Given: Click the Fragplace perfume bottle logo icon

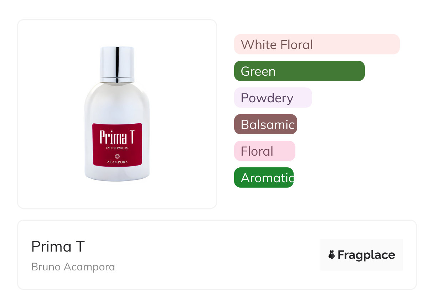Looking at the screenshot, I should [x=332, y=255].
